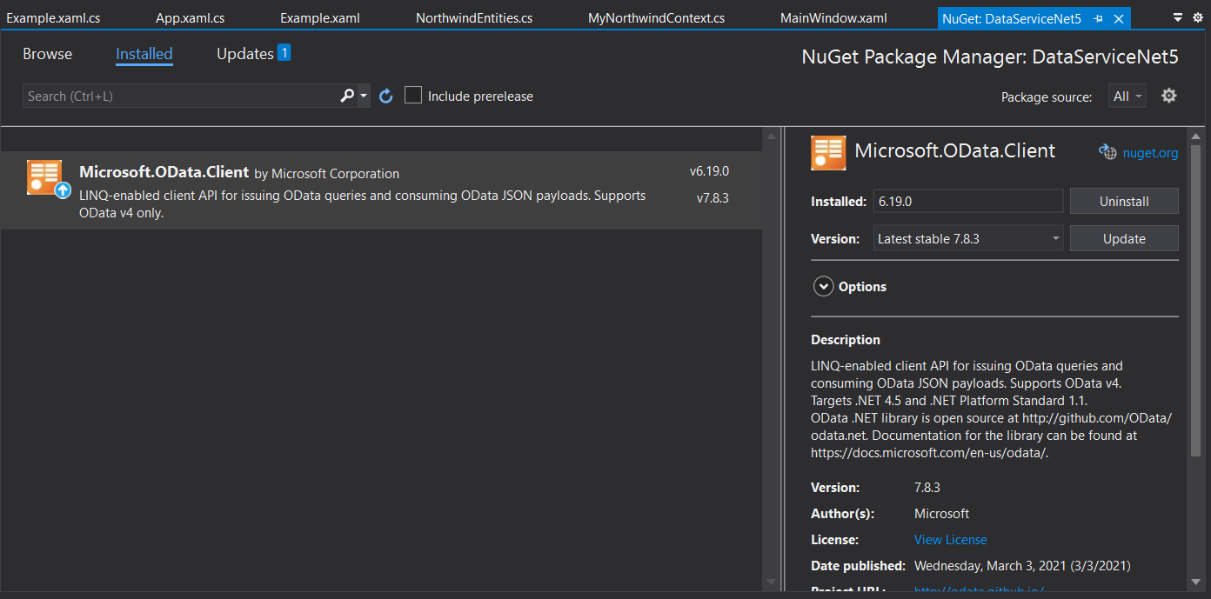Click the large package icon in details pane
The height and width of the screenshot is (599, 1211).
[x=828, y=152]
